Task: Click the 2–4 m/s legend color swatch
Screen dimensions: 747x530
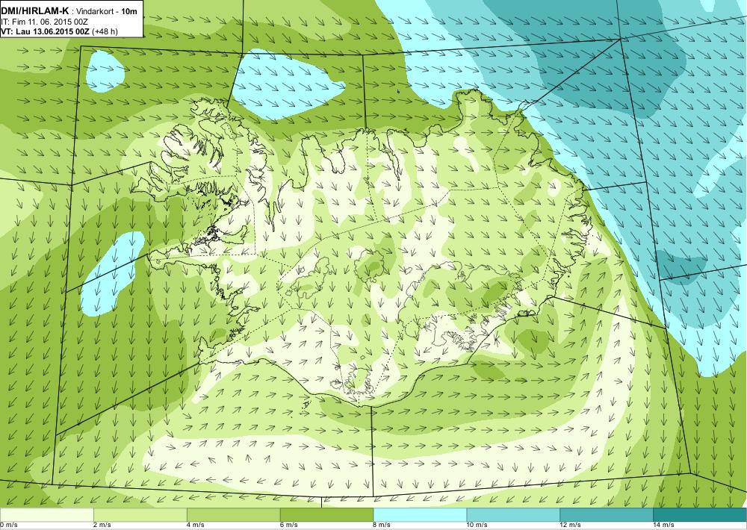Action: pyautogui.click(x=140, y=515)
